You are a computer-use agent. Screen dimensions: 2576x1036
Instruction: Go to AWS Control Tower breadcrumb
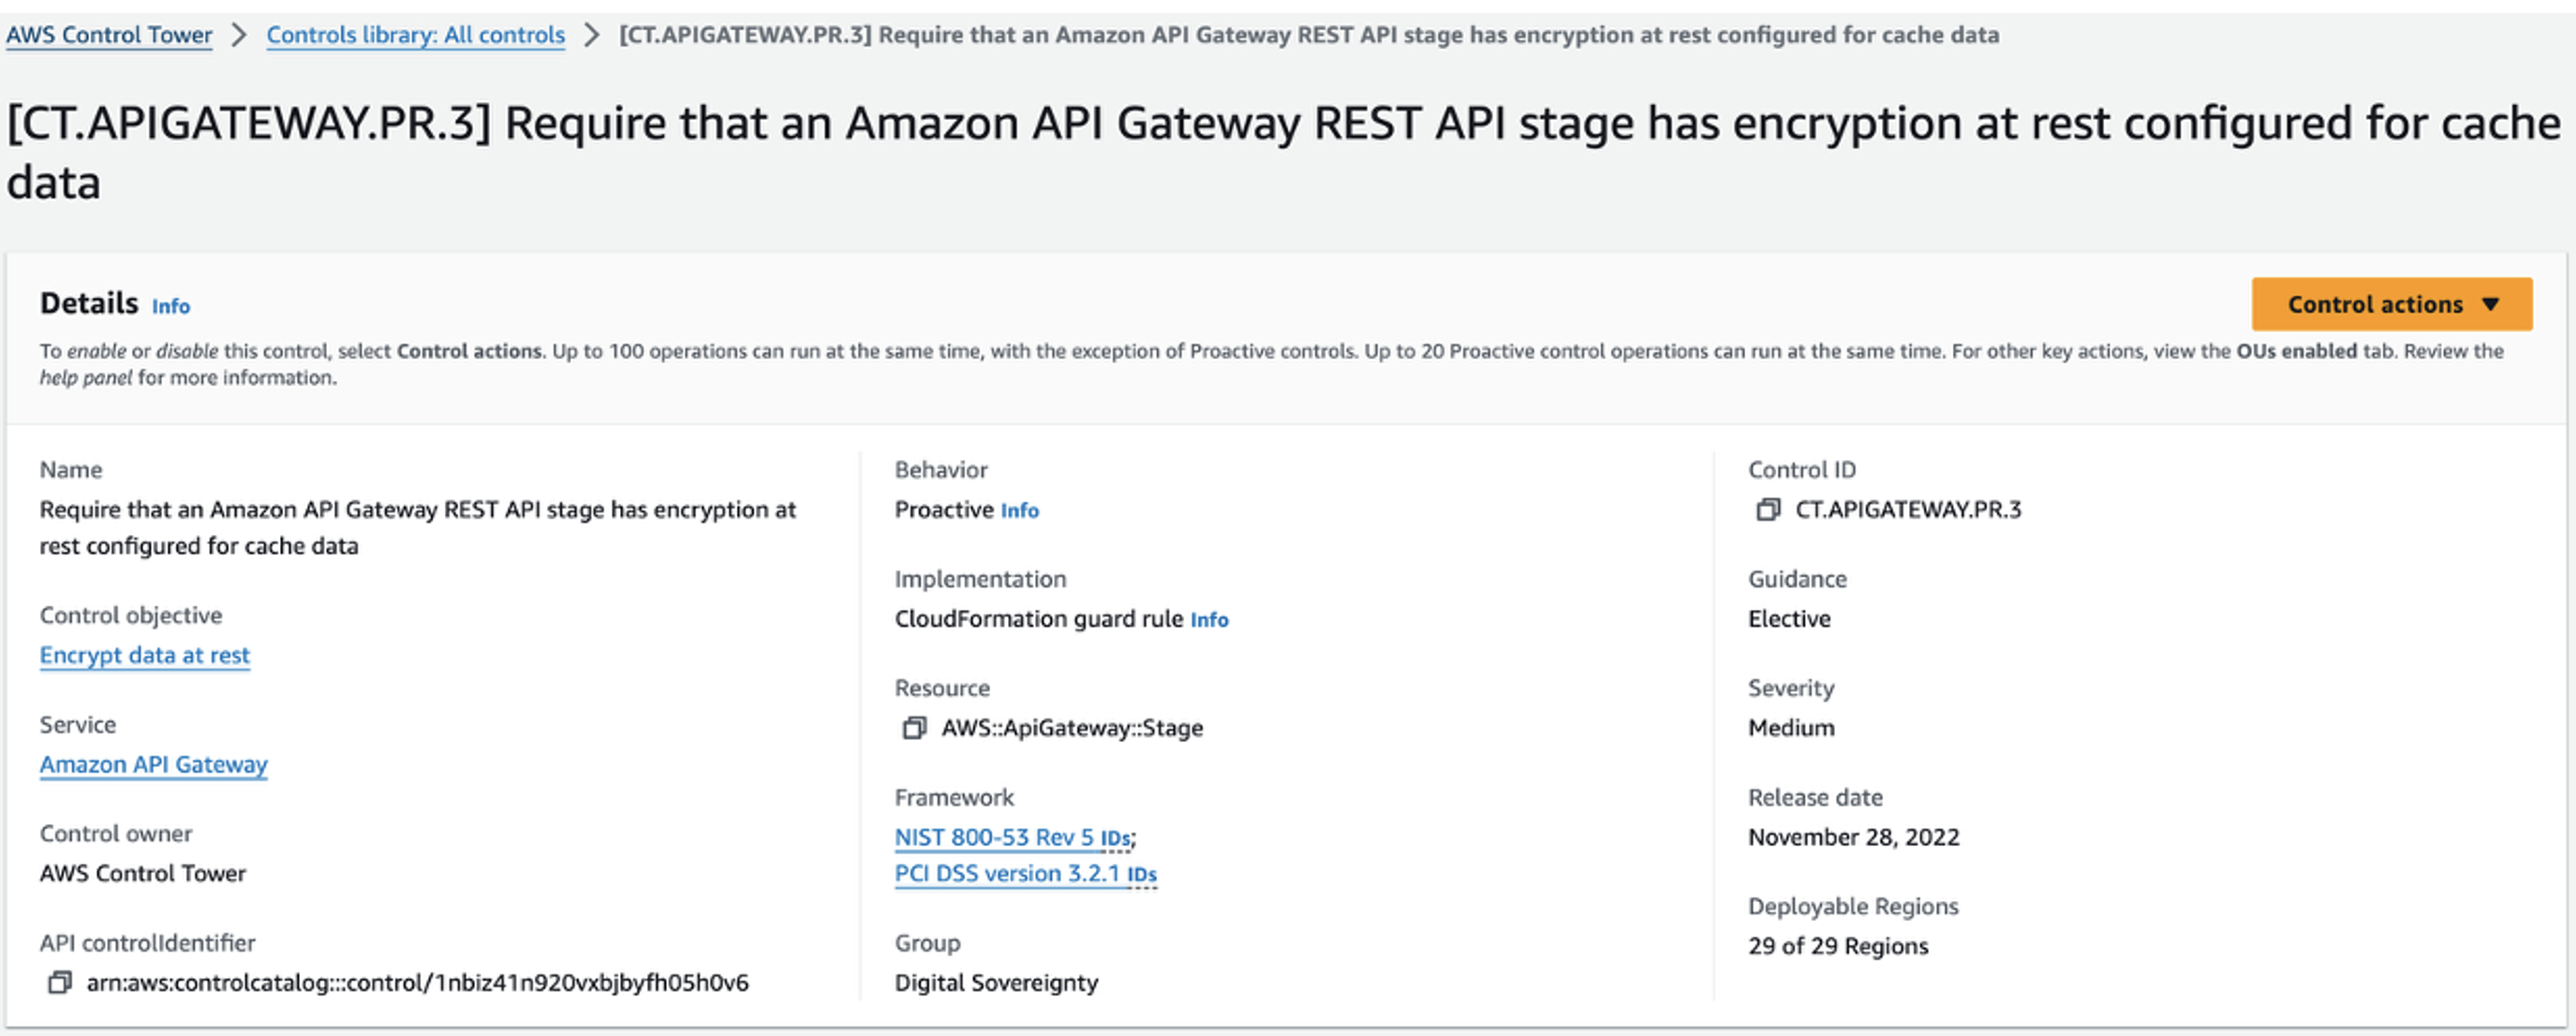(109, 35)
